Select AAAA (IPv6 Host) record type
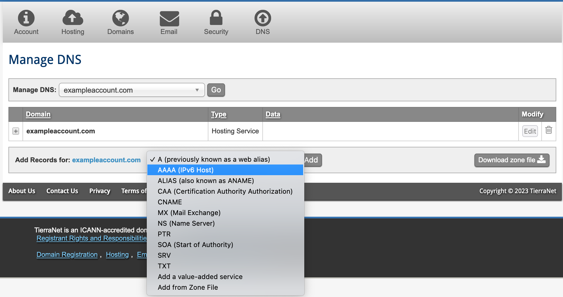563x297 pixels. click(x=186, y=170)
